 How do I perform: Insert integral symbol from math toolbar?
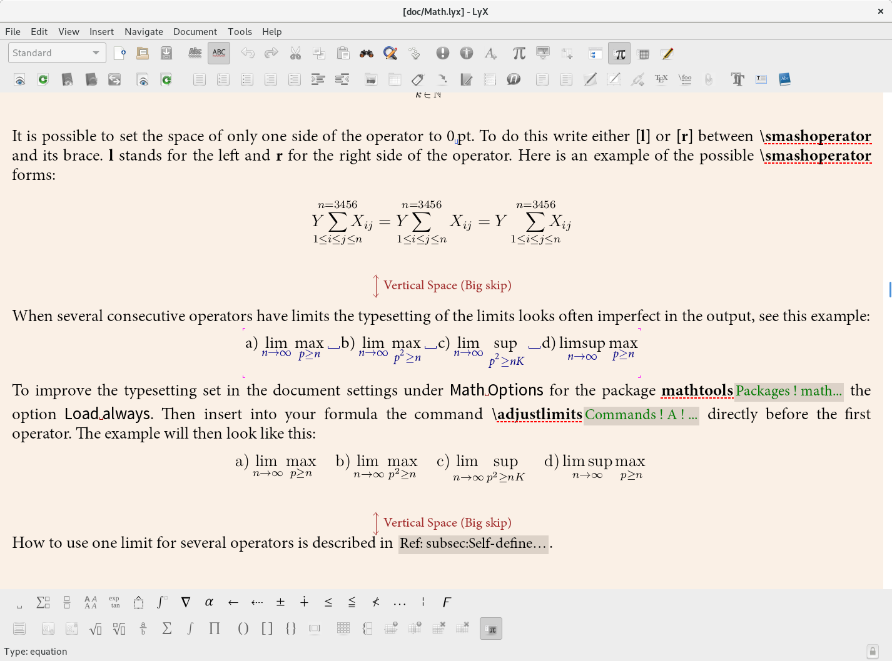(x=191, y=629)
